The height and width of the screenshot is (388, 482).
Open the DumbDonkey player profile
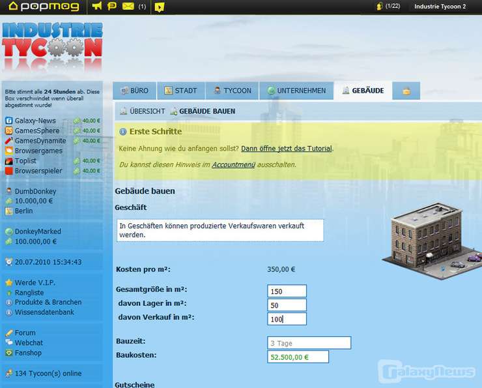(x=35, y=191)
